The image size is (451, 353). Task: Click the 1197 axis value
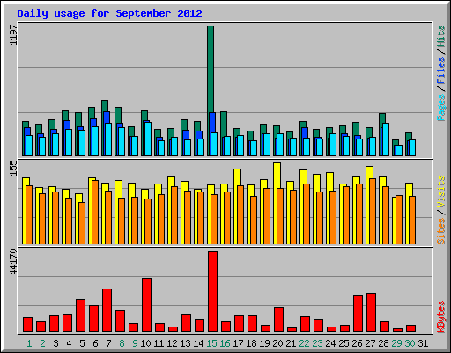tap(13, 35)
